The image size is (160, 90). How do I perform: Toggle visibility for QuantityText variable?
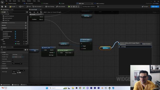tap(26, 38)
